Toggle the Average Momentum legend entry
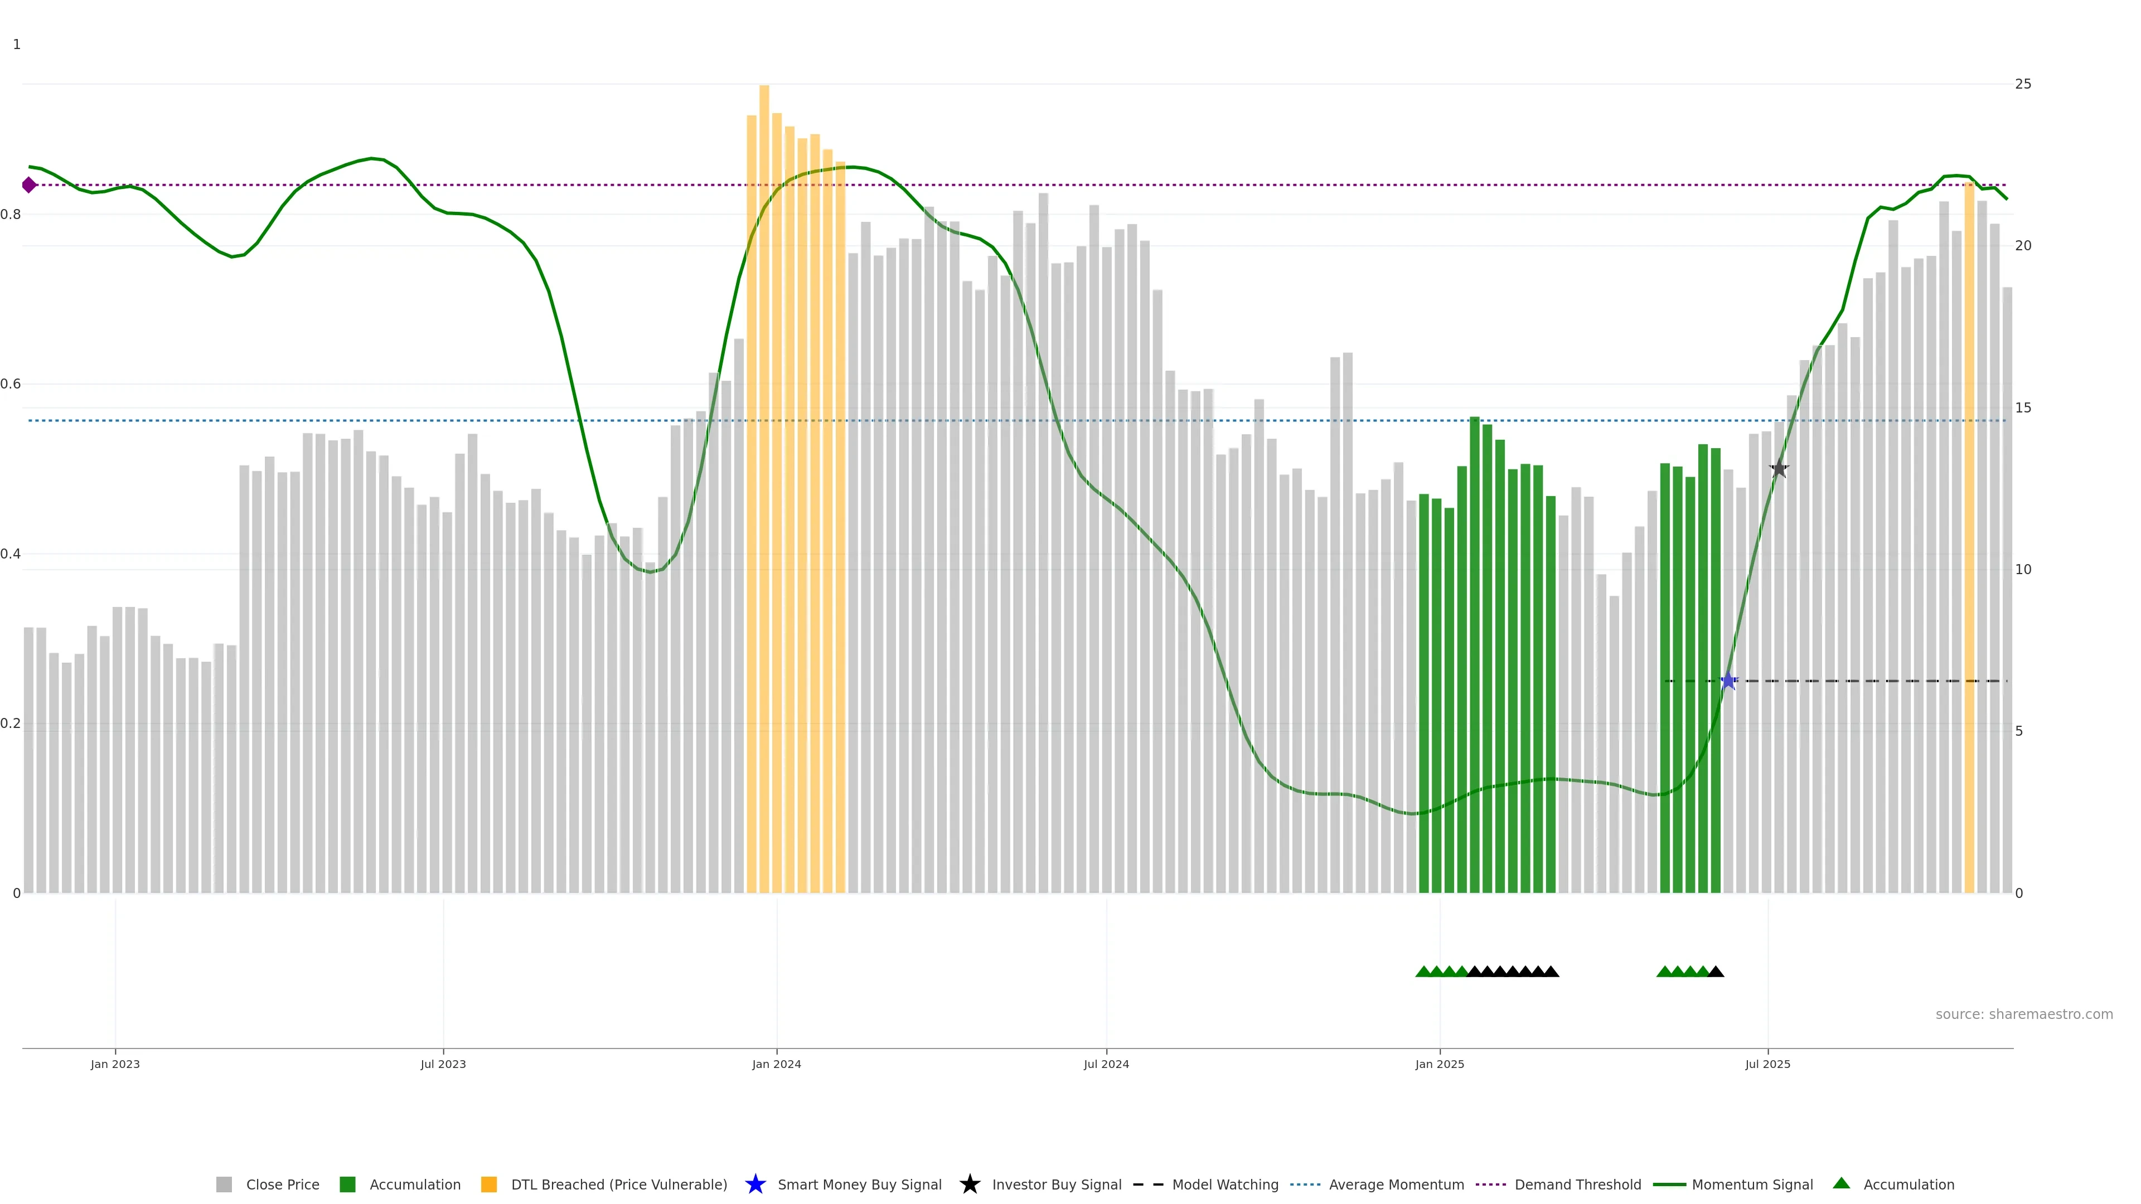The width and height of the screenshot is (2141, 1204). pyautogui.click(x=1396, y=1184)
